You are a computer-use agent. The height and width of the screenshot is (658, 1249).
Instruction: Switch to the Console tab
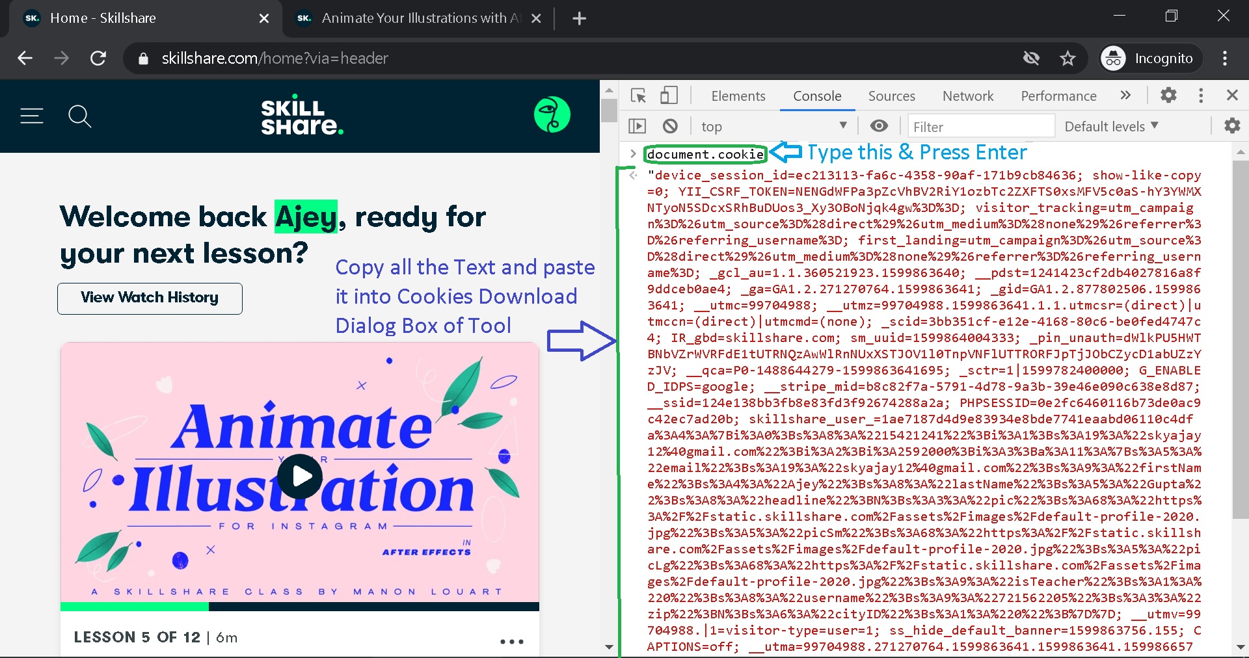coord(817,96)
